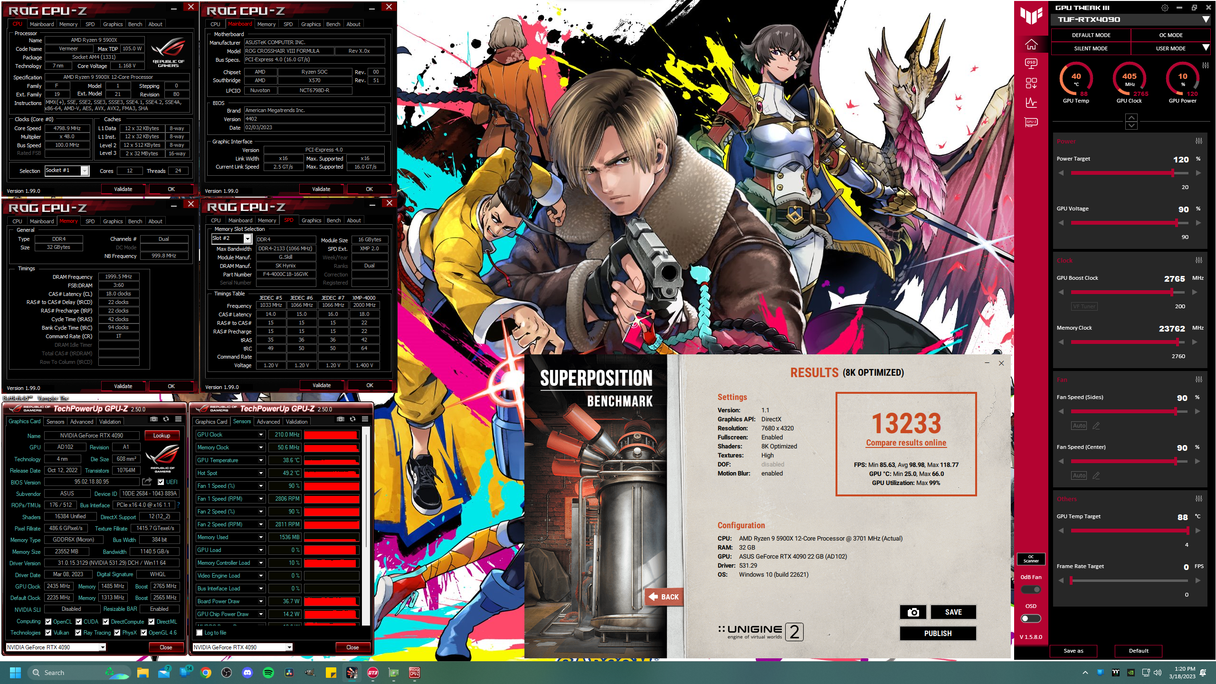Open the utilities grid icon in GPU Tweak sidebar
This screenshot has width=1216, height=684.
[x=1031, y=83]
